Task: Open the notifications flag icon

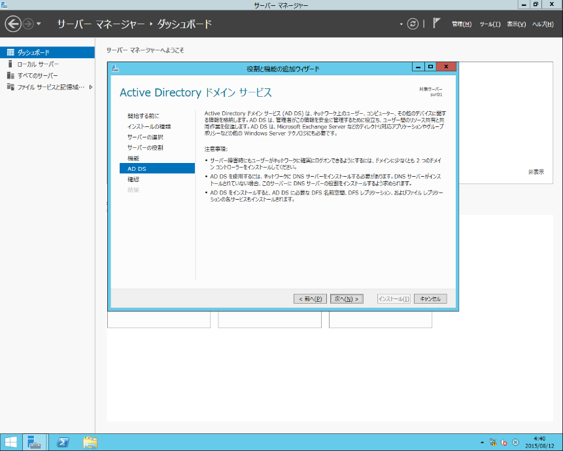Action: pos(436,24)
